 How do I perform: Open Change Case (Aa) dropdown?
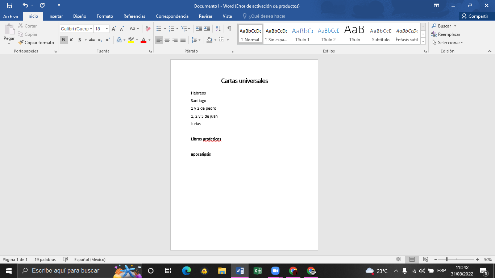(x=134, y=29)
